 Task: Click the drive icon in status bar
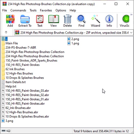3,131
